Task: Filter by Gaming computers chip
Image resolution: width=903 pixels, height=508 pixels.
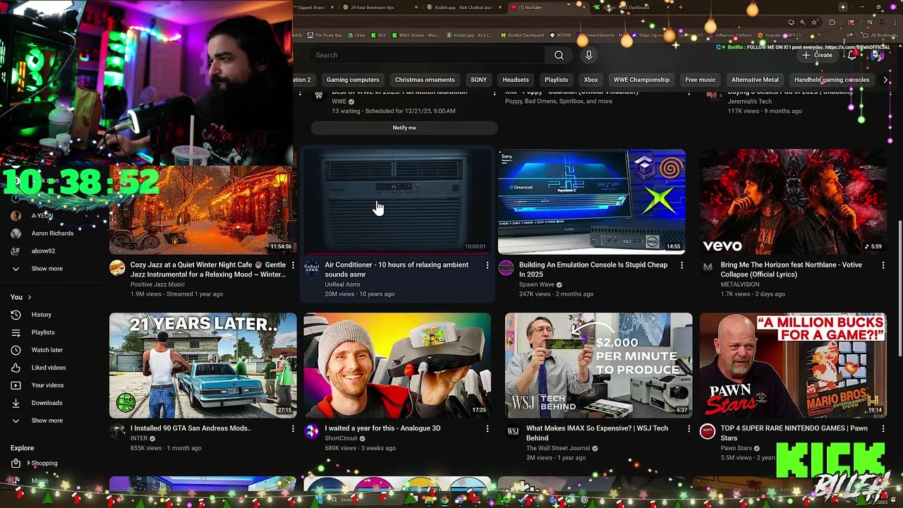Action: point(353,80)
